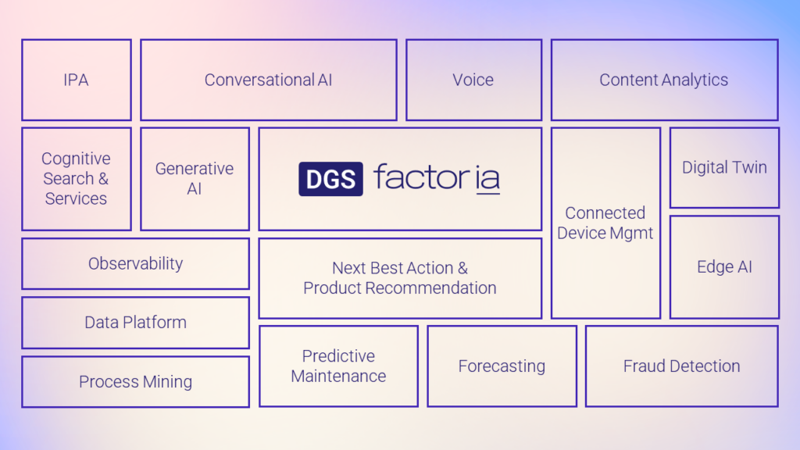Click underlined 'ia' in factoria logo
The height and width of the screenshot is (450, 800).
click(x=487, y=179)
